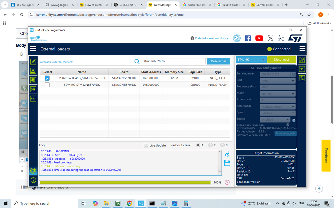Open the Port SWD dropdown
The image size is (334, 208).
click(277, 81)
